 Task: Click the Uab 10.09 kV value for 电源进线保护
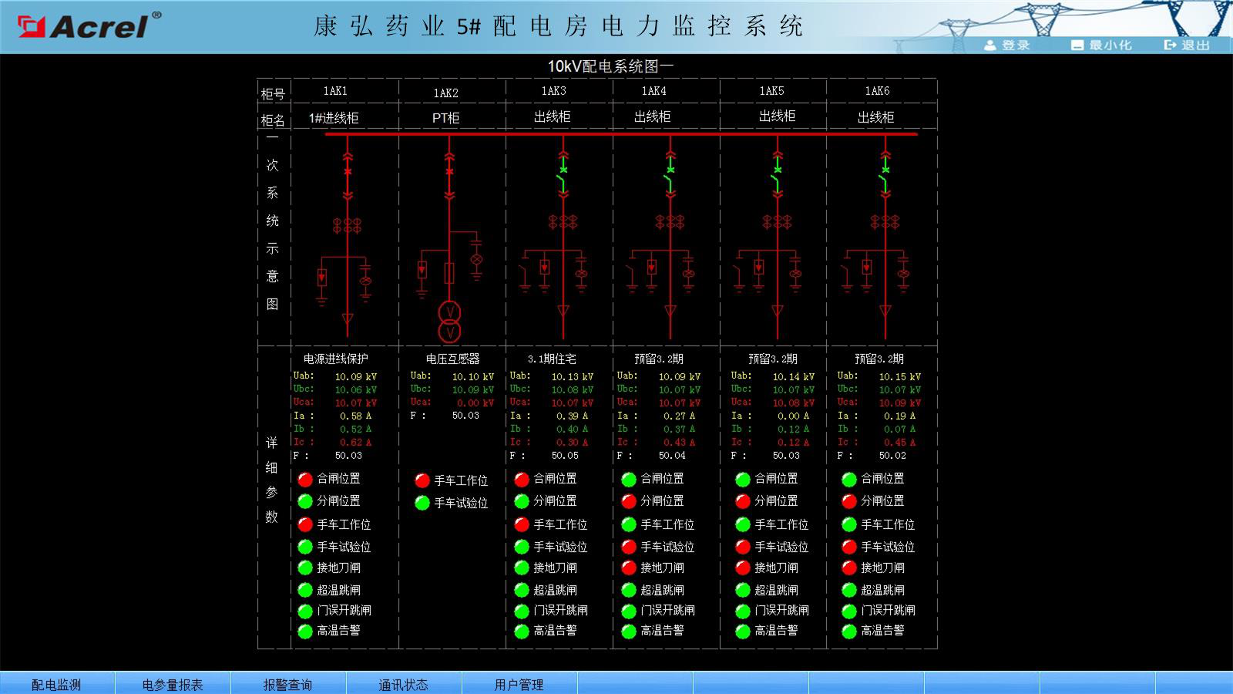[356, 376]
